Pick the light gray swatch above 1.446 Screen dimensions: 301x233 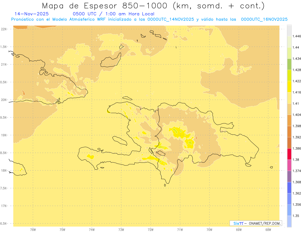[289, 30]
